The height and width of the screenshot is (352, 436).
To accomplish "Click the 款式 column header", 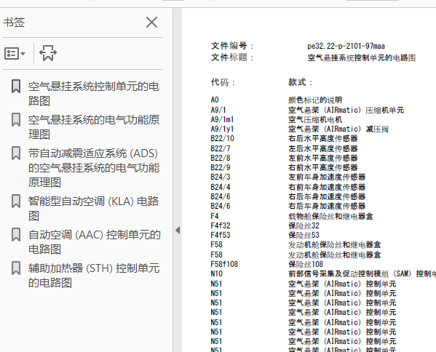I will click(x=300, y=82).
